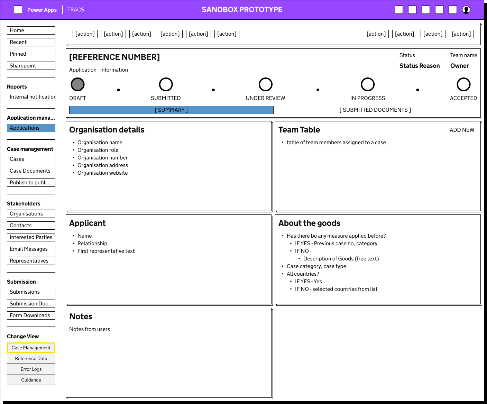Viewport: 487px width, 404px height.
Task: Open the Interested Parties sidebar item
Action: coord(31,237)
